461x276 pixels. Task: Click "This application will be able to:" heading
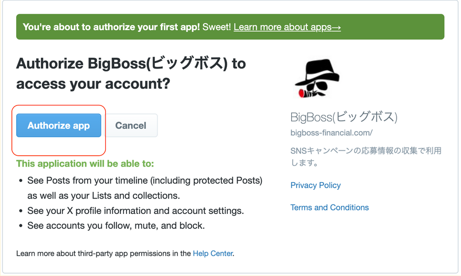pos(85,164)
